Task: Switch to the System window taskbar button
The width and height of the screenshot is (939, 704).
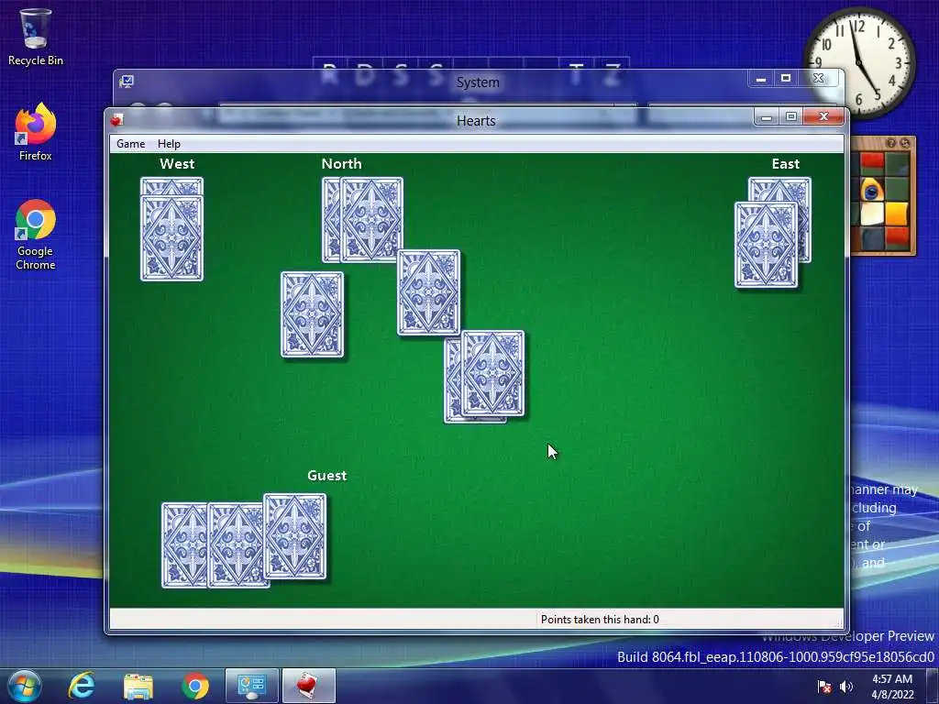Action: (x=252, y=686)
